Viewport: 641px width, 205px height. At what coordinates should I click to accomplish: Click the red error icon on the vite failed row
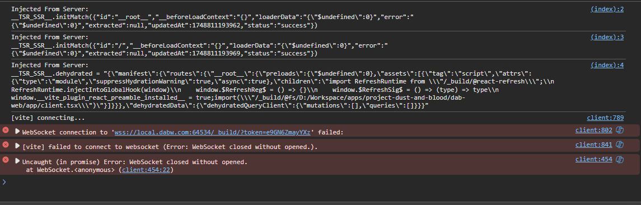[6, 145]
